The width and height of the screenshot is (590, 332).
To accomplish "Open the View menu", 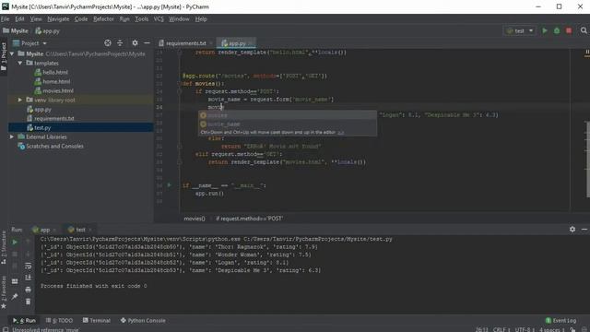I will point(36,18).
